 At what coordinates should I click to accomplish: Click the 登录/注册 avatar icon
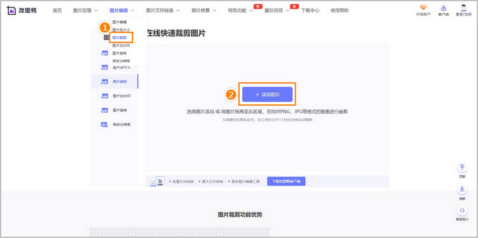464,8
